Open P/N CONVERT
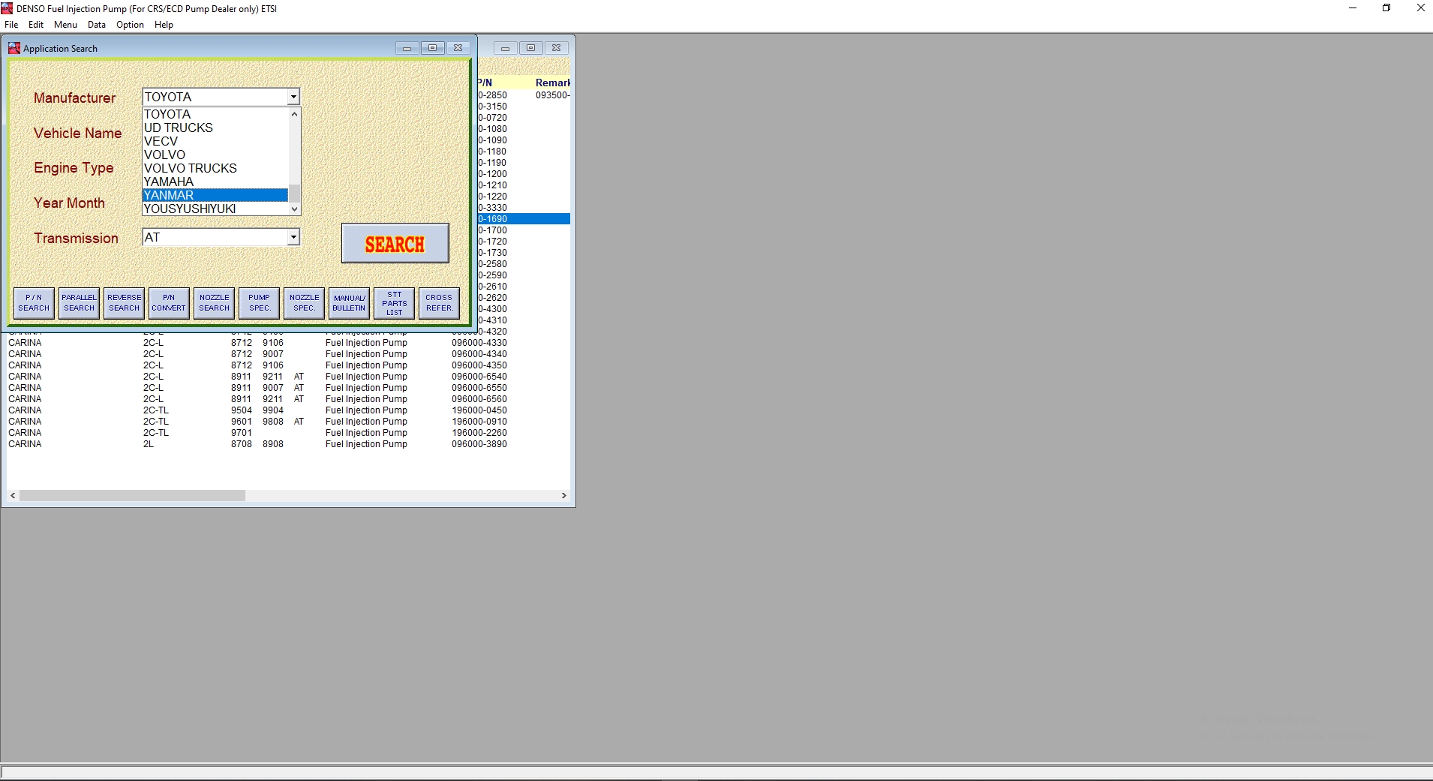Screen dimensions: 1433x781 169,303
